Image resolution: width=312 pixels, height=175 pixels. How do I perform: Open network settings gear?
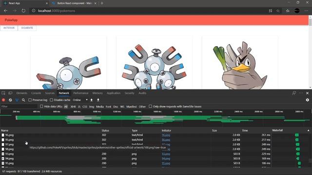click(308, 100)
